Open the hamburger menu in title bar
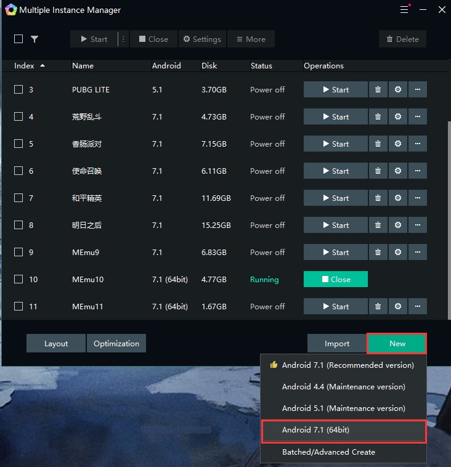The image size is (451, 467). (405, 9)
